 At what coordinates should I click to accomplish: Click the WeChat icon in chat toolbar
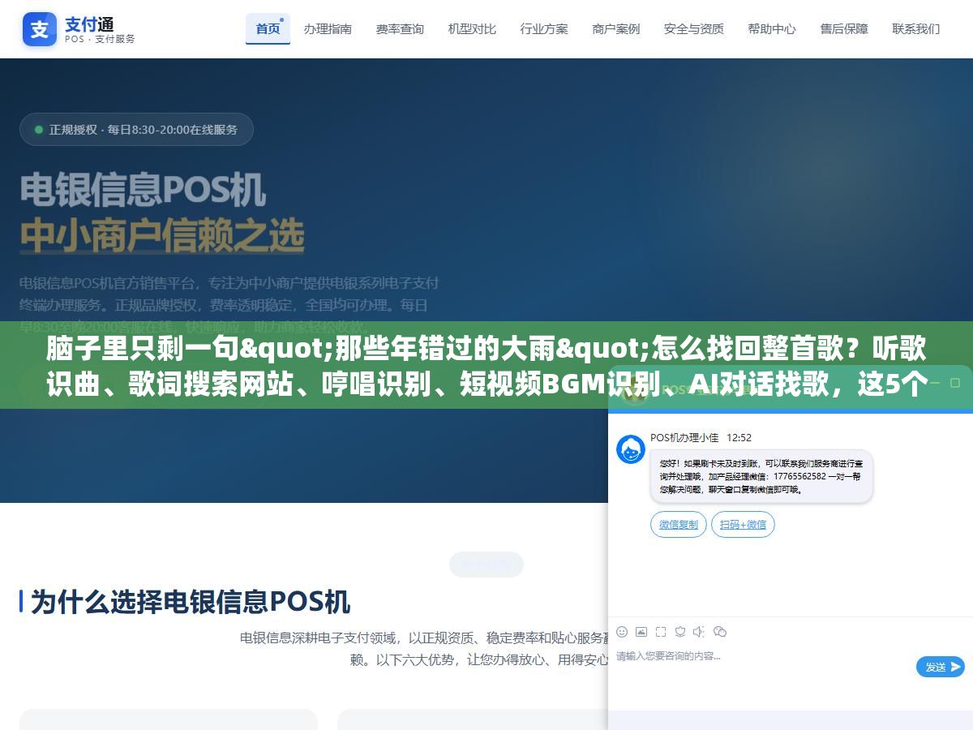pos(720,631)
